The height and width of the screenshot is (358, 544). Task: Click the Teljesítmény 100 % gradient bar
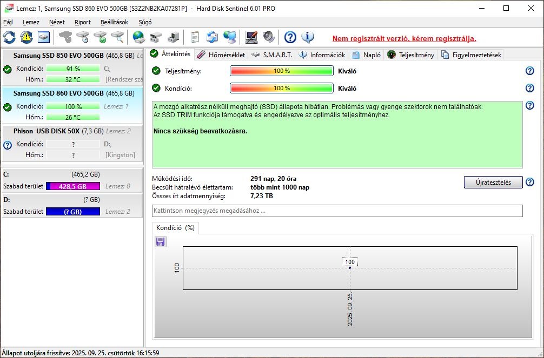click(282, 71)
